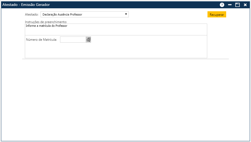Click the window title 'Atestado - Emissão Gerador'

pos(26,5)
